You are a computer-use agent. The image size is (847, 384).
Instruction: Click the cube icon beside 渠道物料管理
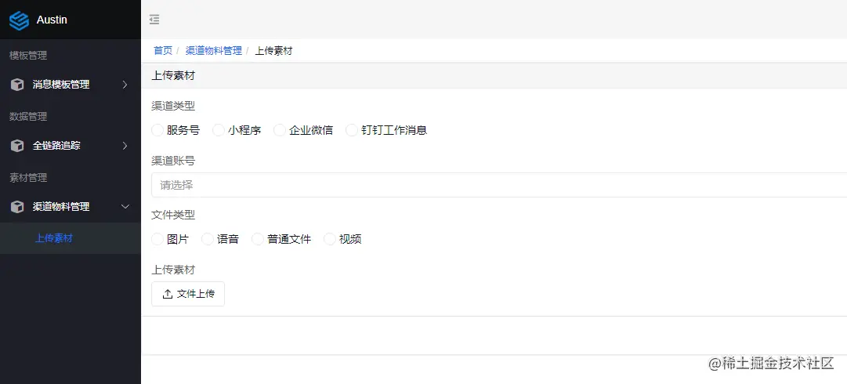pos(17,207)
